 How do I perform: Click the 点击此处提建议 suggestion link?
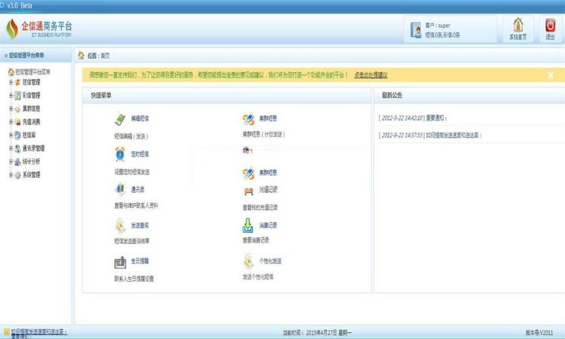pyautogui.click(x=371, y=75)
